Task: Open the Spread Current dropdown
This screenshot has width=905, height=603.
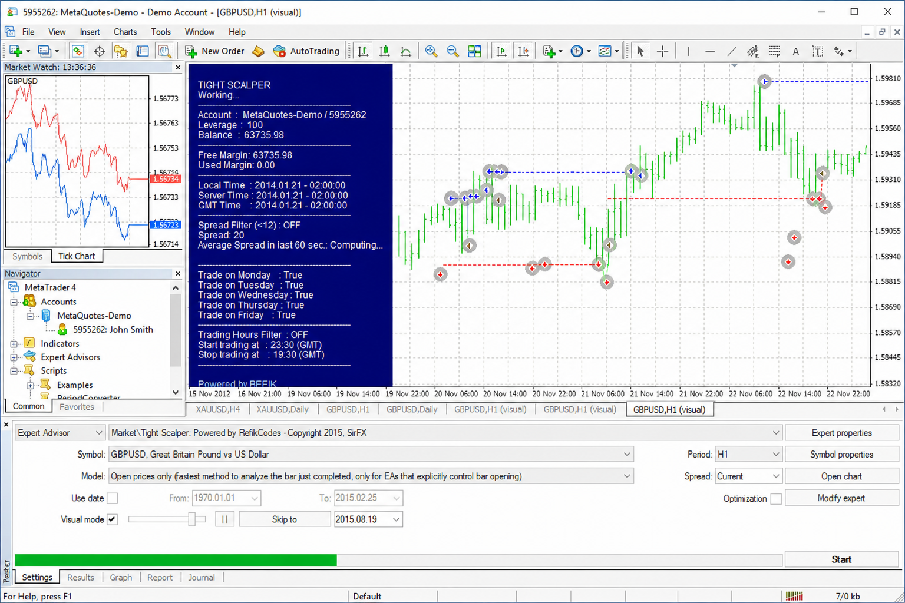Action: tap(748, 476)
